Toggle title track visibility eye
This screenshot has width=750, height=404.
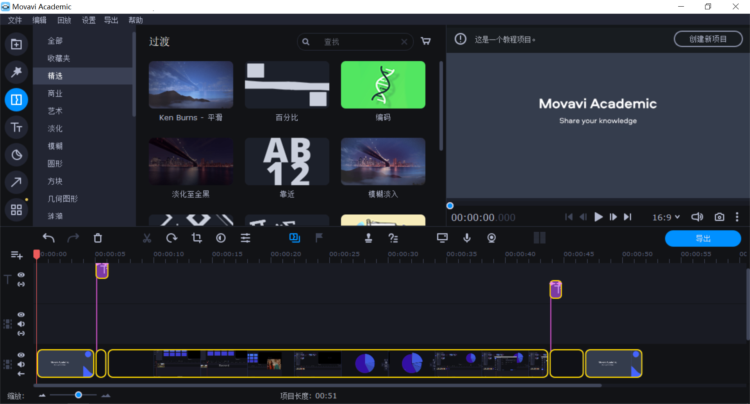21,275
